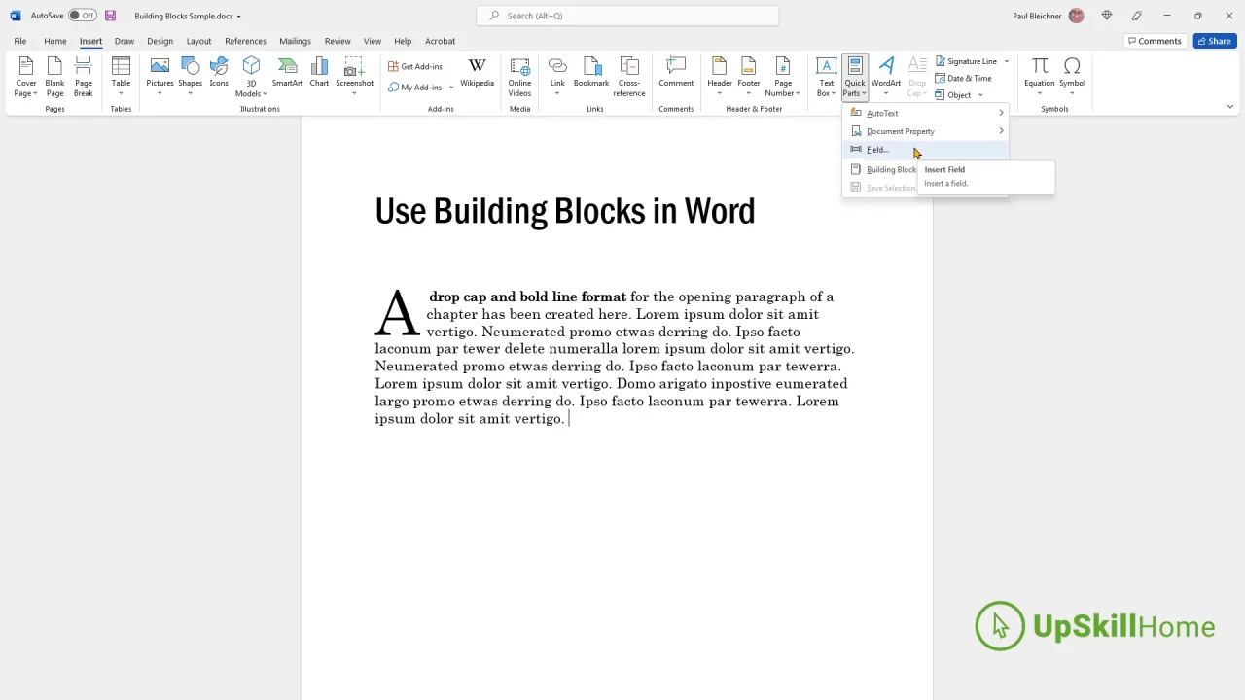1245x700 pixels.
Task: Insert a 3D Models object
Action: (251, 77)
